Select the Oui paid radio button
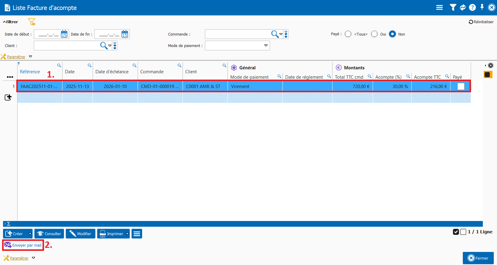This screenshot has width=497, height=265. (x=374, y=34)
